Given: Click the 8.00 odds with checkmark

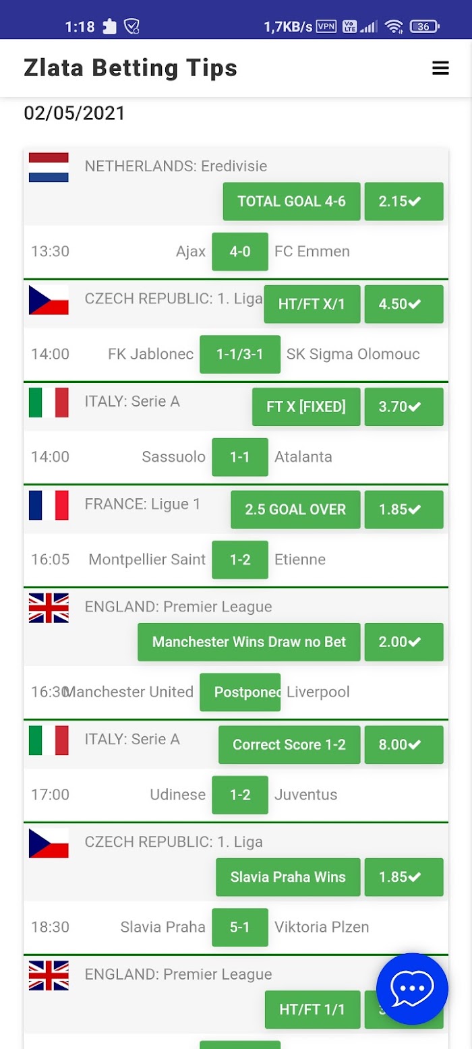Looking at the screenshot, I should 403,744.
